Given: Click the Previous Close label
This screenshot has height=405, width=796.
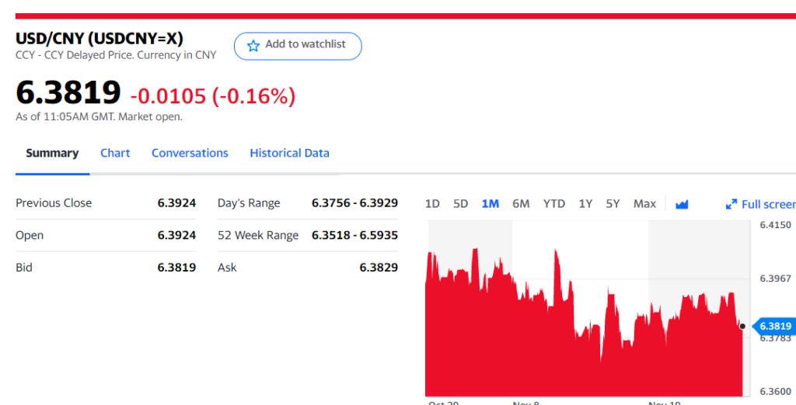Looking at the screenshot, I should (54, 202).
